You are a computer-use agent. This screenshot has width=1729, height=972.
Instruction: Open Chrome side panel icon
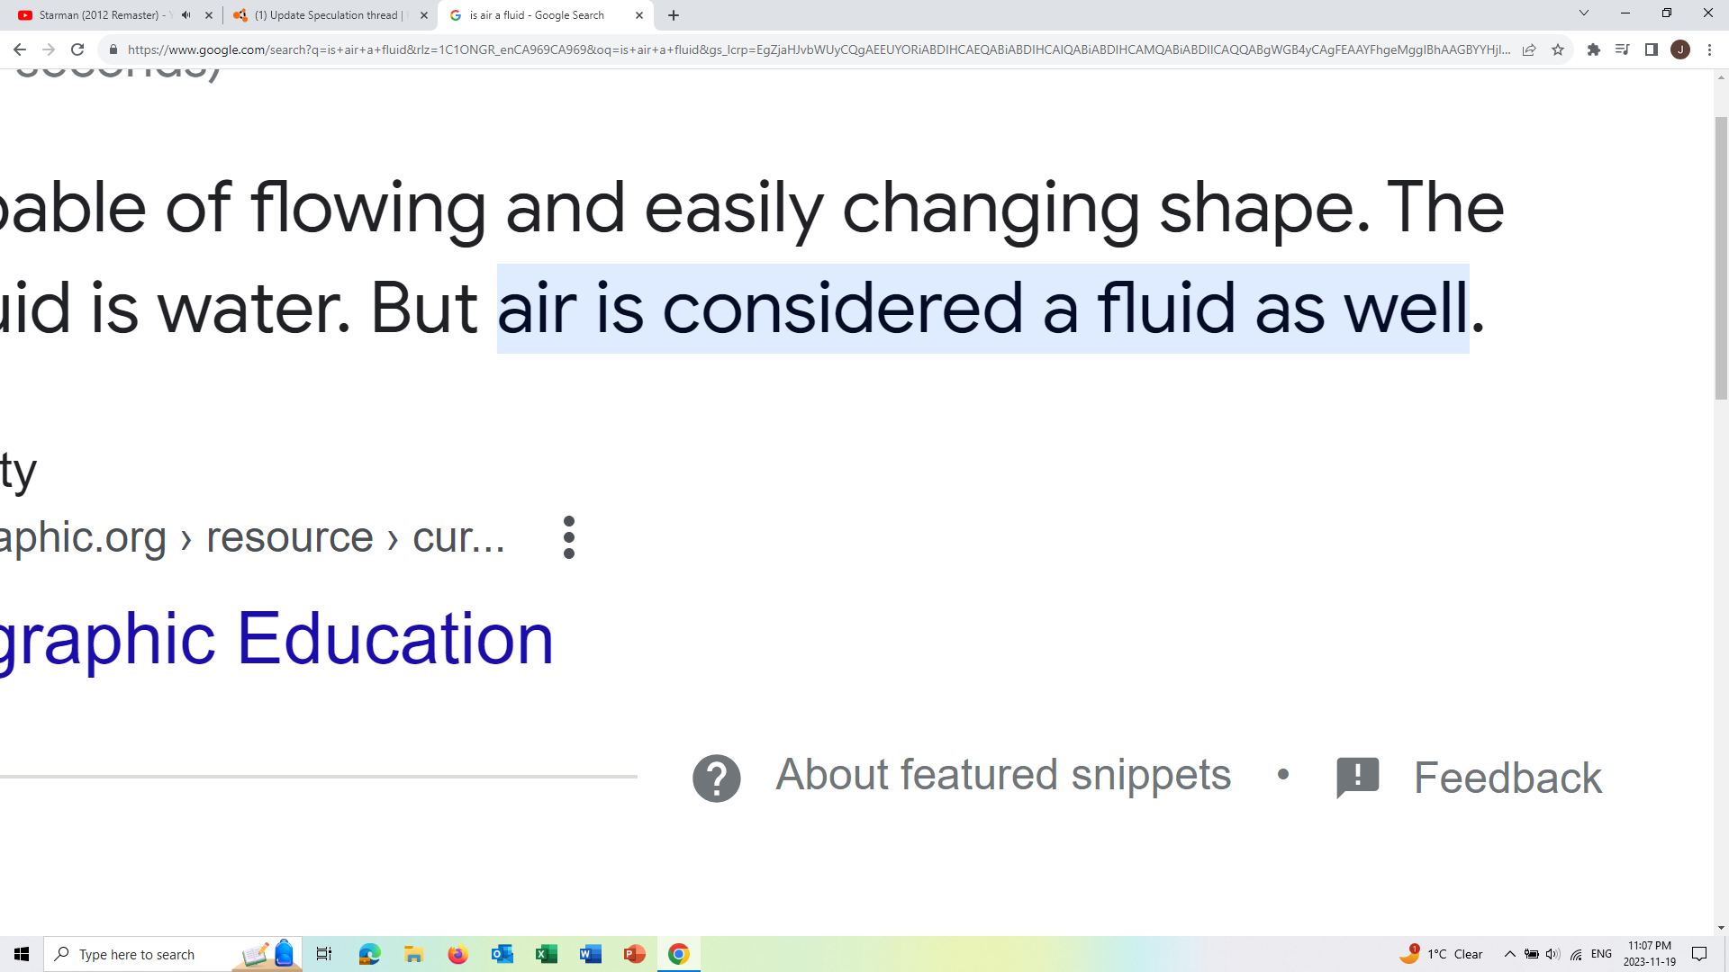[1651, 49]
